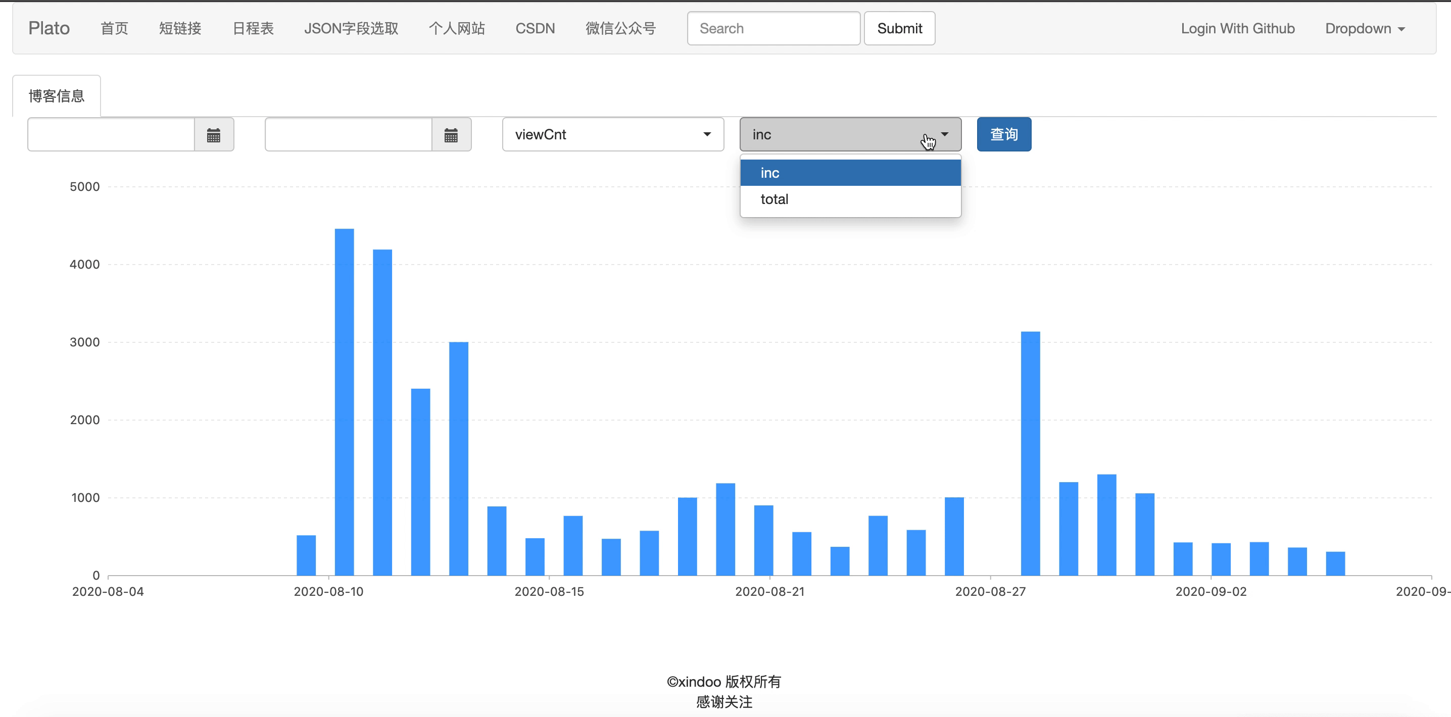Click the blue 查询 query button

(x=1004, y=134)
